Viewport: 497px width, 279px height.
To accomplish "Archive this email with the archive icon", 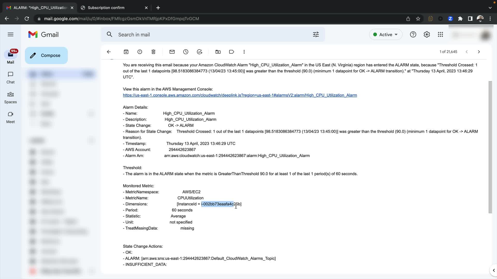I will point(126,52).
